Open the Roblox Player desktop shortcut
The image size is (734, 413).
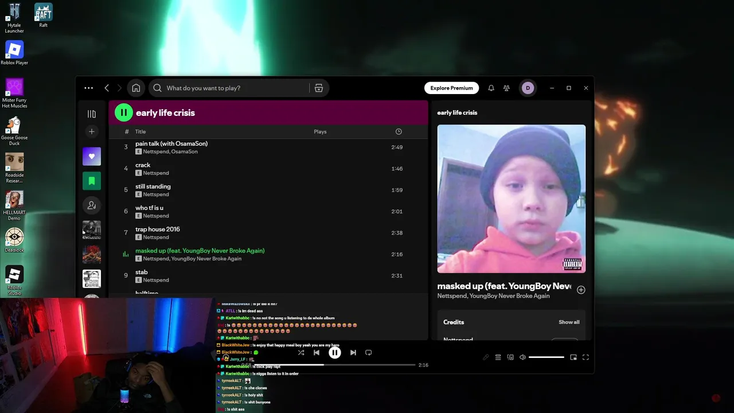(14, 53)
